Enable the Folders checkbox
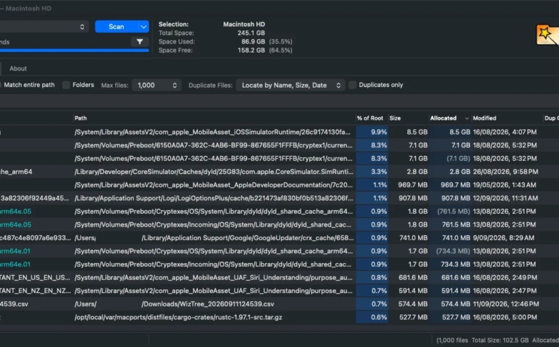 click(66, 85)
